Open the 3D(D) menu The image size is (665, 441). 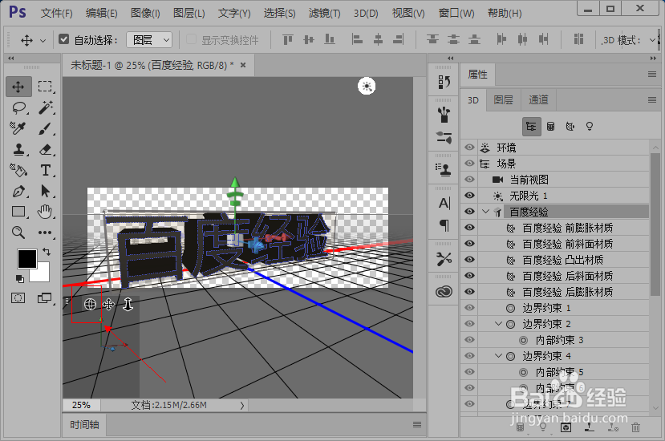point(366,13)
